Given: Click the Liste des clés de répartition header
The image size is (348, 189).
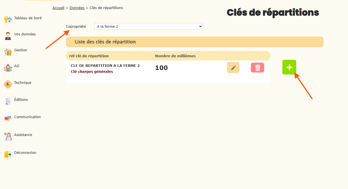Looking at the screenshot, I should click(105, 42).
